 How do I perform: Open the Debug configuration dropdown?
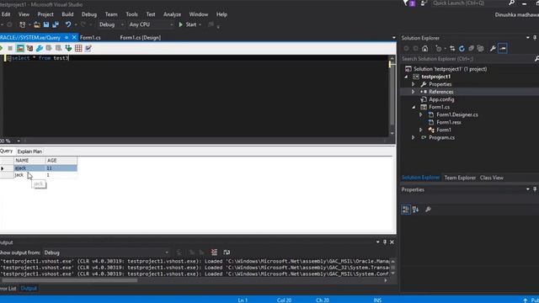(x=111, y=24)
